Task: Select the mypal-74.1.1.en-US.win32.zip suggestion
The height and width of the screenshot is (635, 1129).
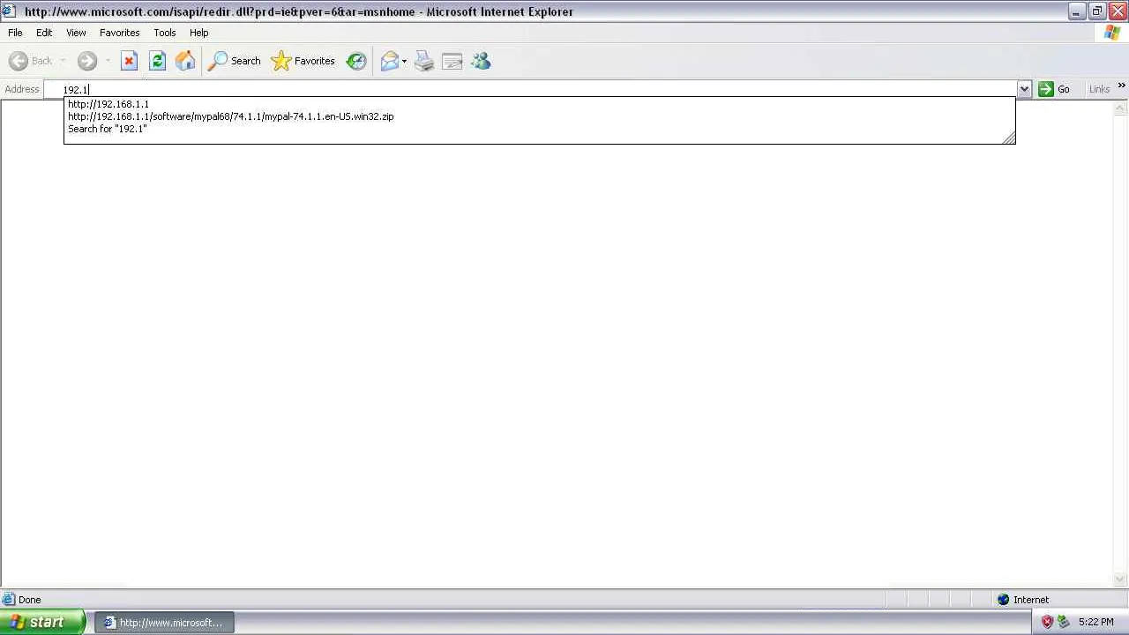Action: pyautogui.click(x=540, y=116)
